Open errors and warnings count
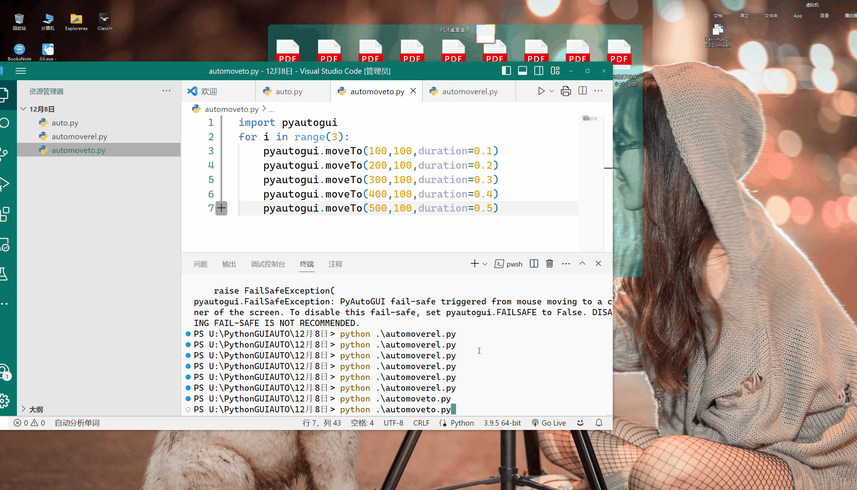The height and width of the screenshot is (490, 857). coord(30,423)
